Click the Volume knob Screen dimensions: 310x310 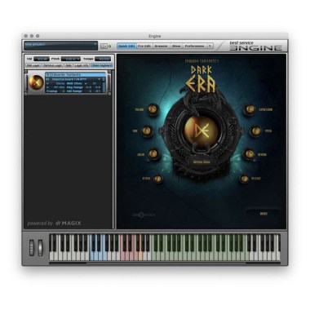tap(153, 109)
